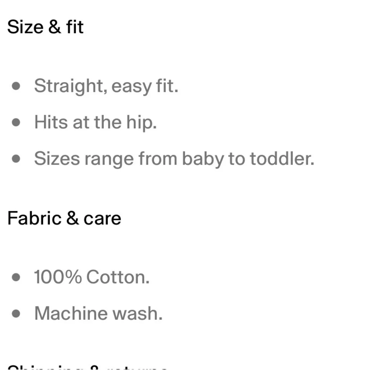Select the word 'wash' in Machine wash
370x370 pixels.
click(x=135, y=313)
